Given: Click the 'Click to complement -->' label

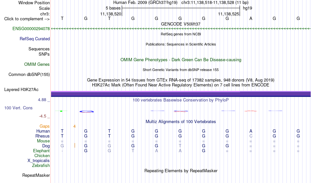Looking at the screenshot, I should 27,19.
